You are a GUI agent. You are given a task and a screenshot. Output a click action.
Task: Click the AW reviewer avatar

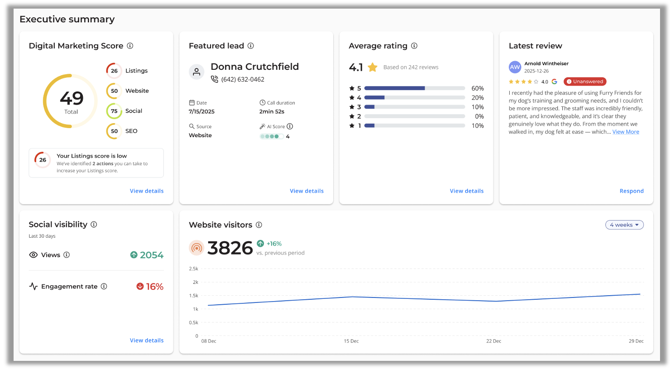coord(515,67)
